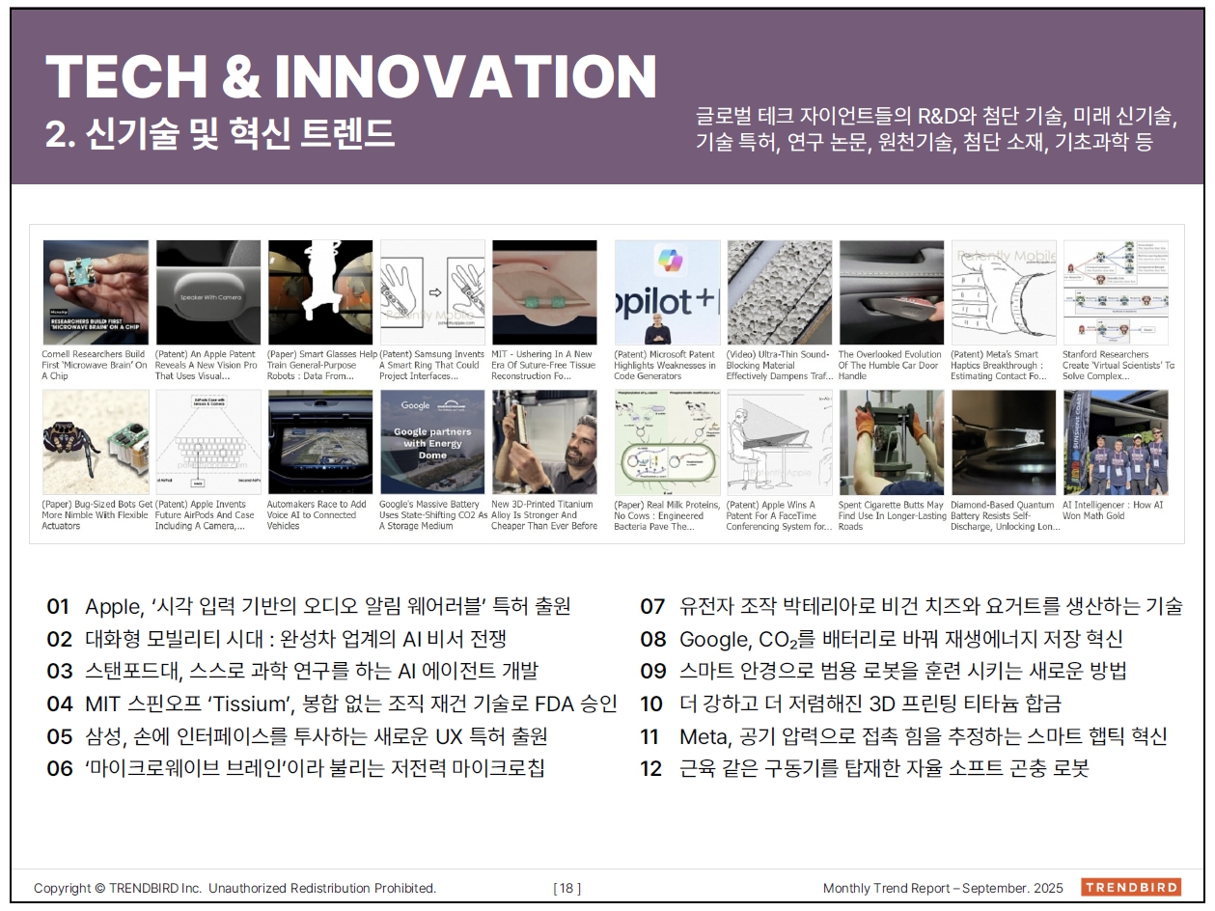The image size is (1215, 911).
Task: Select the spent cigarette butts roads thumbnail
Action: click(892, 442)
